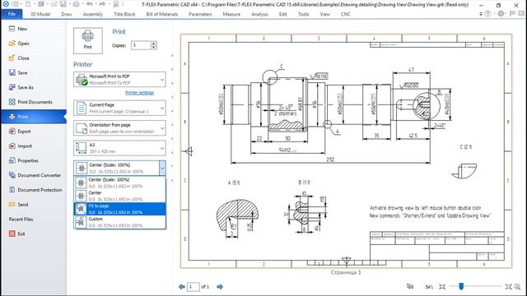This screenshot has width=527, height=296.
Task: Click the printer icon in title toolbar
Action: (77, 4)
